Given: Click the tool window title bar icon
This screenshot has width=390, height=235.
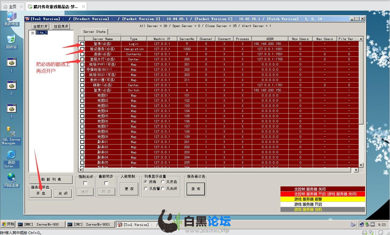Looking at the screenshot, I should [x=27, y=19].
